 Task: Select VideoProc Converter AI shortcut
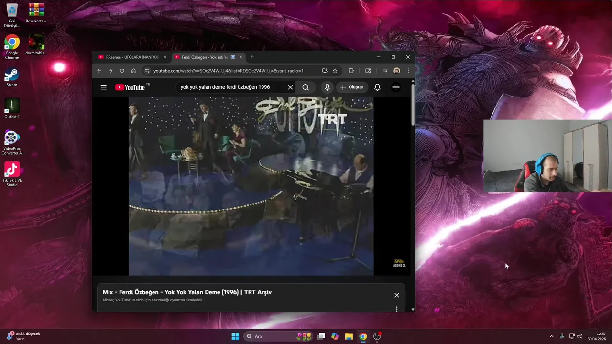[12, 143]
